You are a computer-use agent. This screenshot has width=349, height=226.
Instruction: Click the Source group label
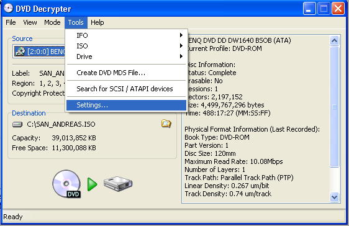pos(22,38)
